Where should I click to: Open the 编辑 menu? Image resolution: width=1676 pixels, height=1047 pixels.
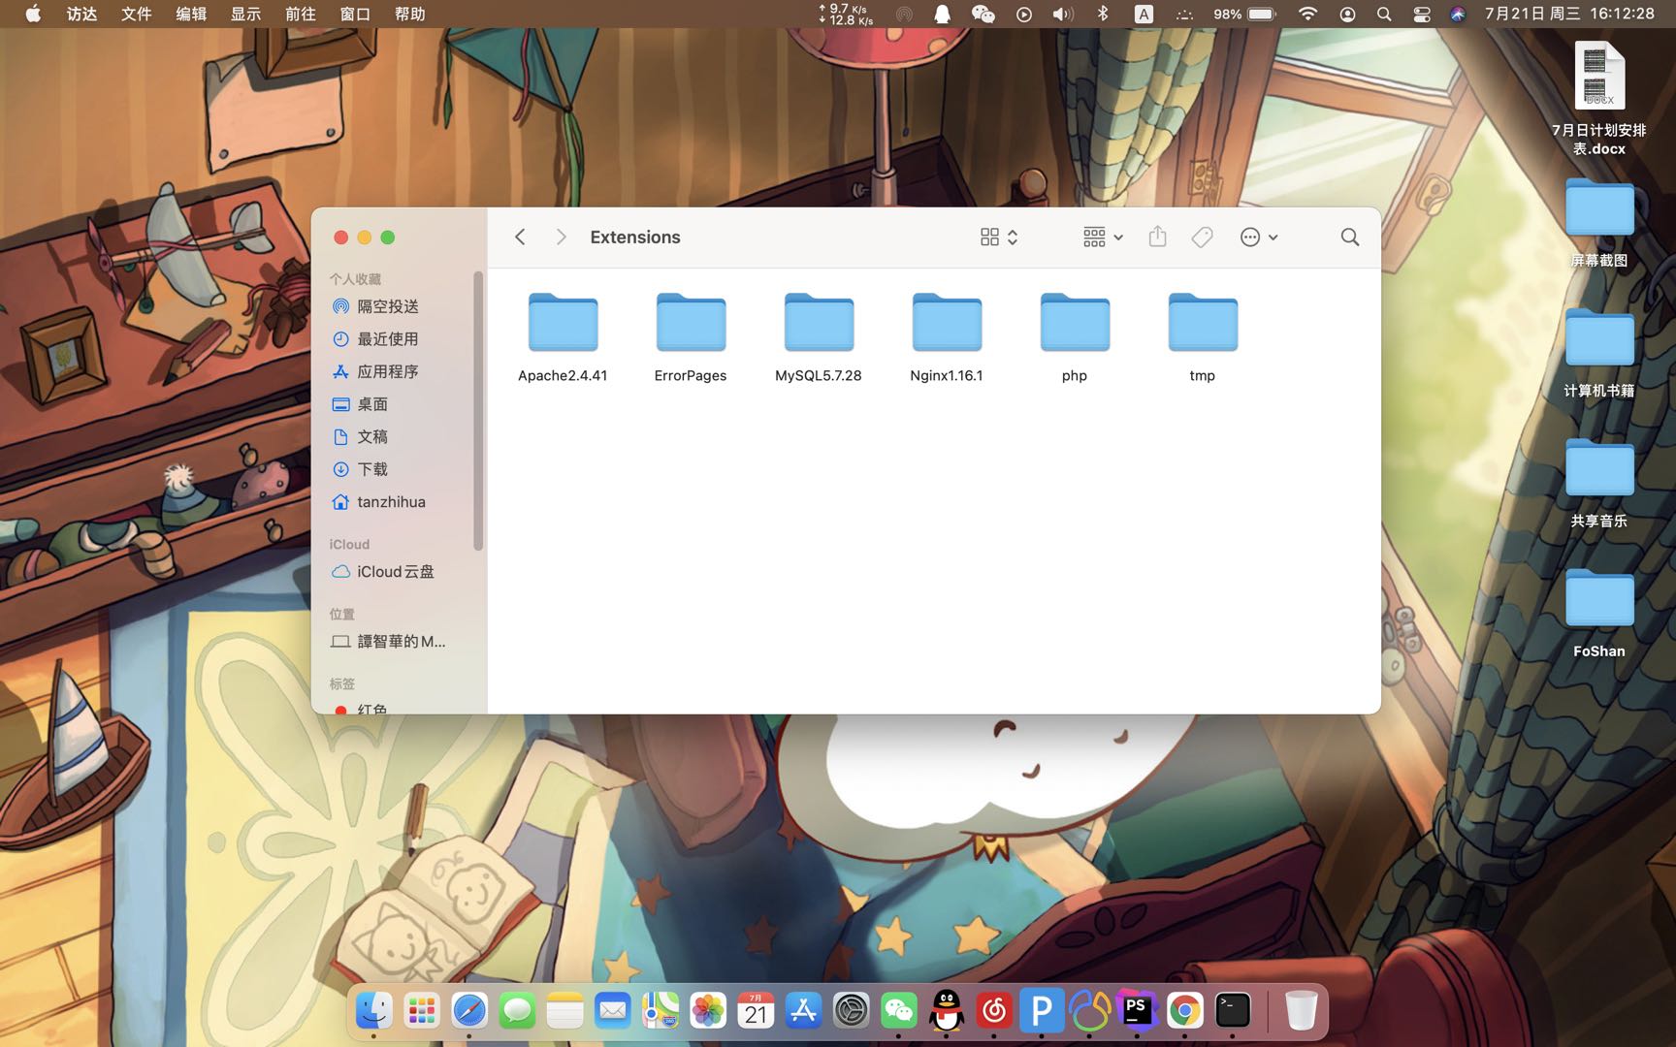191,14
